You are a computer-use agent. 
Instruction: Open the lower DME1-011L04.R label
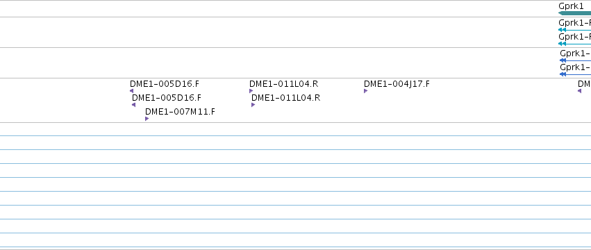(285, 98)
